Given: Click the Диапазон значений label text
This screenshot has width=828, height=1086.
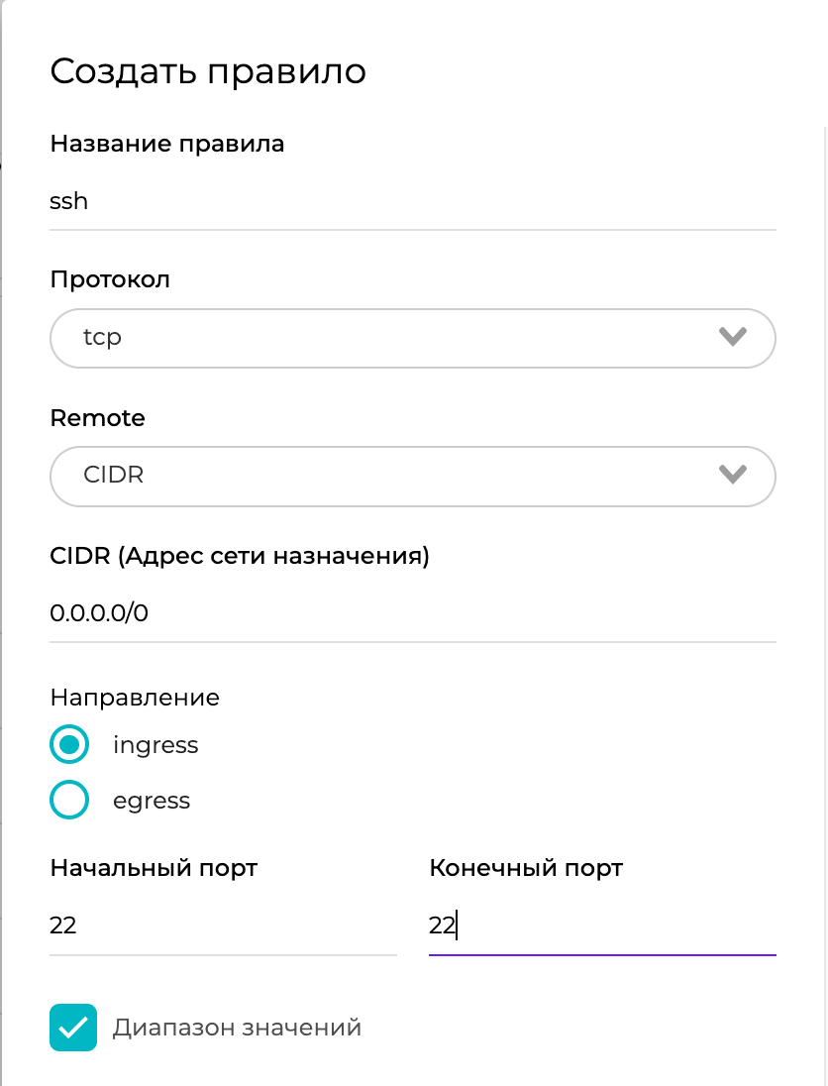Looking at the screenshot, I should point(237,1028).
